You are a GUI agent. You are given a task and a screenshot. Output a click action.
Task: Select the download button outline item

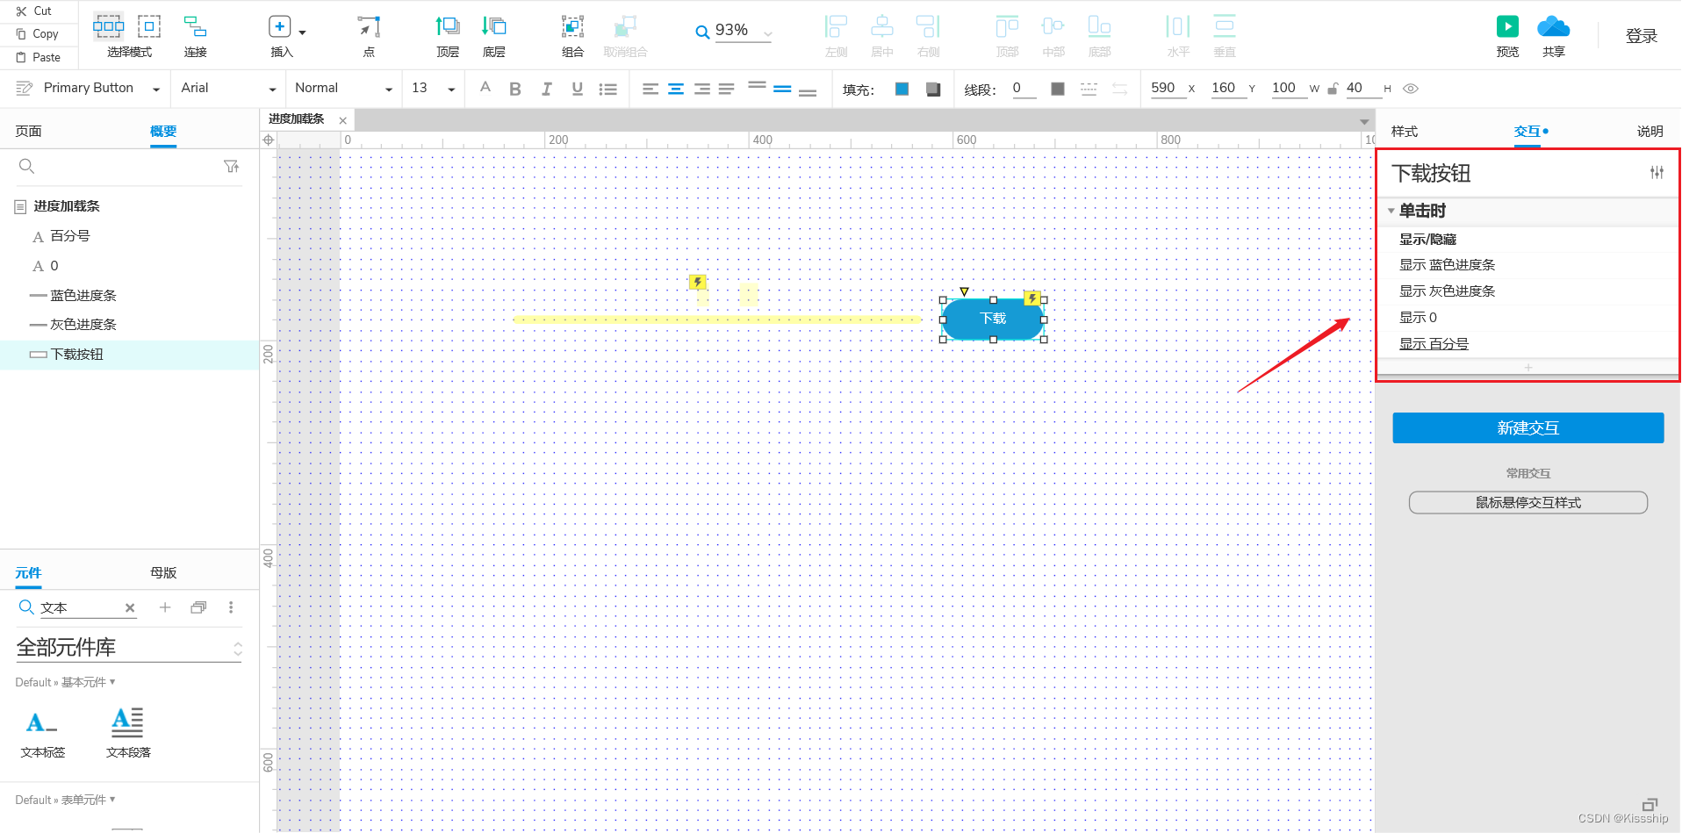[129, 355]
